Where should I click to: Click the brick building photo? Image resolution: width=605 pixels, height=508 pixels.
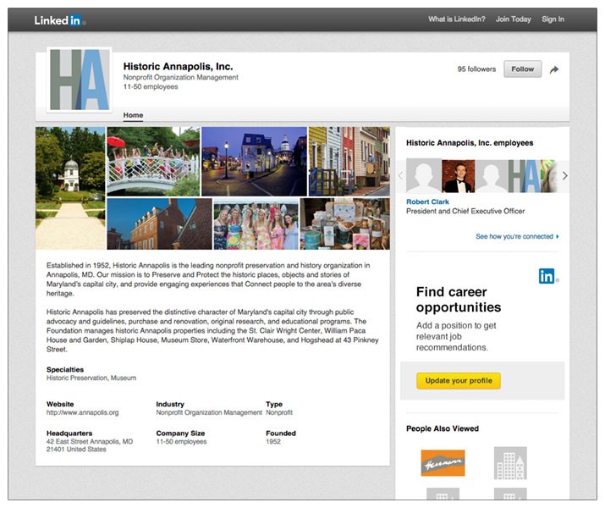pos(159,224)
